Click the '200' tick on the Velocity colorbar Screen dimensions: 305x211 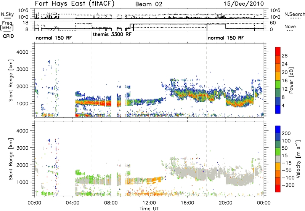286,133
